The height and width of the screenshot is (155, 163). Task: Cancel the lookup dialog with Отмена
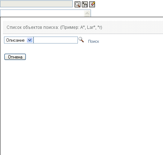15,57
